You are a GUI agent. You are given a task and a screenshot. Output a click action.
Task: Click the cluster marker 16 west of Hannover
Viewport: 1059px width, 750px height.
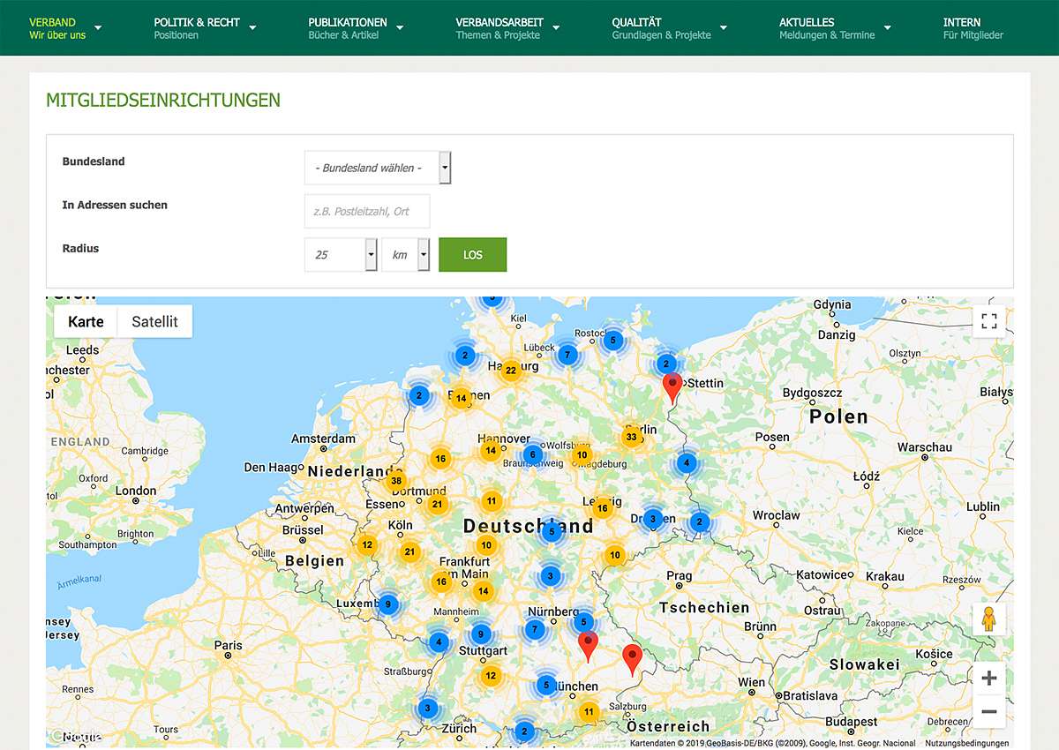(x=439, y=459)
